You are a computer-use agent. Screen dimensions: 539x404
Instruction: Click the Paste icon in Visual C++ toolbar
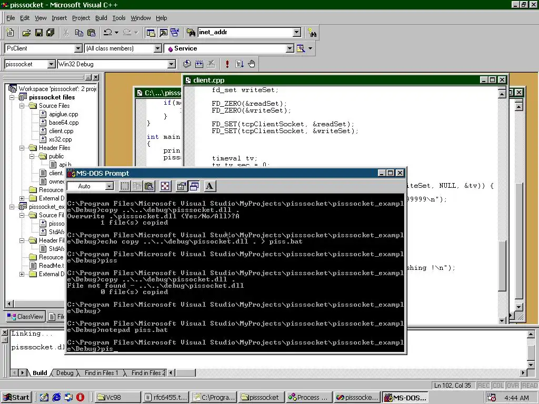tap(92, 33)
